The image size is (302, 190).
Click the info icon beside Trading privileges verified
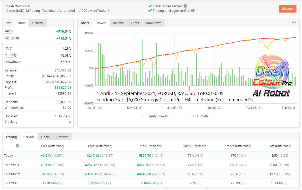[x=193, y=11]
